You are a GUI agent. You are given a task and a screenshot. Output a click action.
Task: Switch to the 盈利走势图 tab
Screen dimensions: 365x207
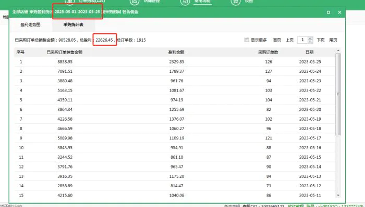(30, 24)
